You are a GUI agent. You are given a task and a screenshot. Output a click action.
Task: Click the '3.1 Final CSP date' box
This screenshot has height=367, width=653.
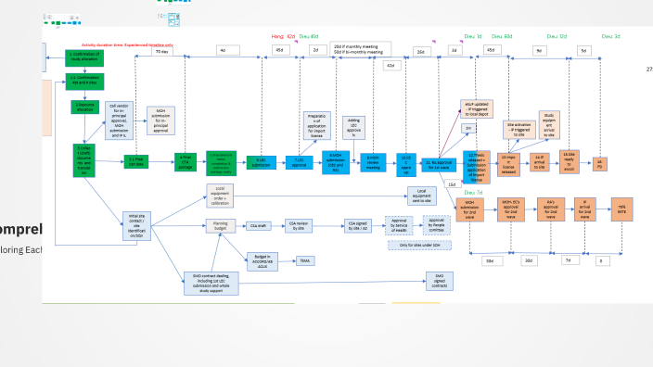click(136, 161)
